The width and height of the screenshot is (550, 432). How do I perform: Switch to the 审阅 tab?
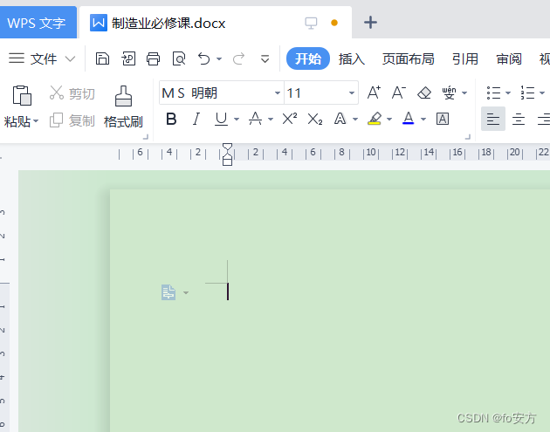click(509, 59)
